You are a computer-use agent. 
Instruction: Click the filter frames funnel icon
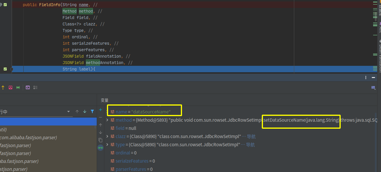pyautogui.click(x=92, y=111)
